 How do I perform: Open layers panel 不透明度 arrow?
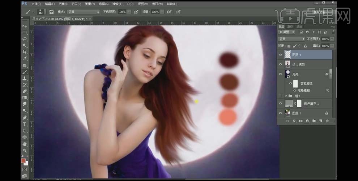[332, 39]
